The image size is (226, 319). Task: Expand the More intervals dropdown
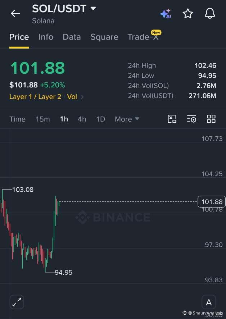pyautogui.click(x=127, y=119)
